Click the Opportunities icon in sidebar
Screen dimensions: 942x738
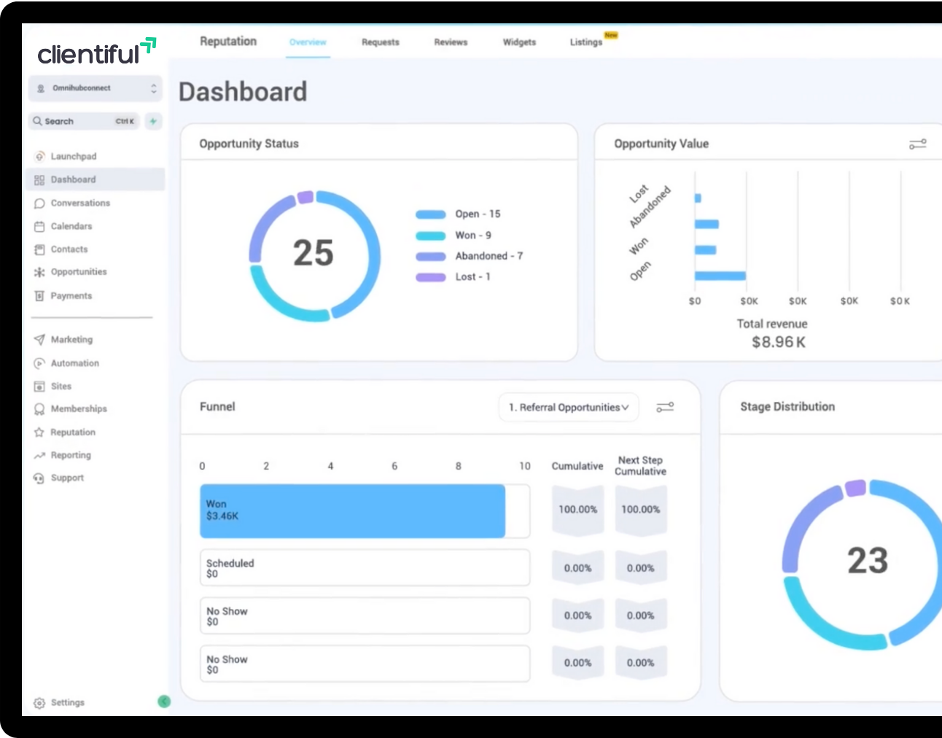pyautogui.click(x=39, y=272)
